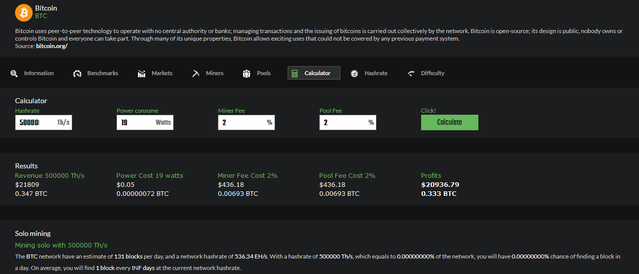Screen dimensions: 639x274
Task: Click the Information magnifier icon
Action: pyautogui.click(x=14, y=74)
